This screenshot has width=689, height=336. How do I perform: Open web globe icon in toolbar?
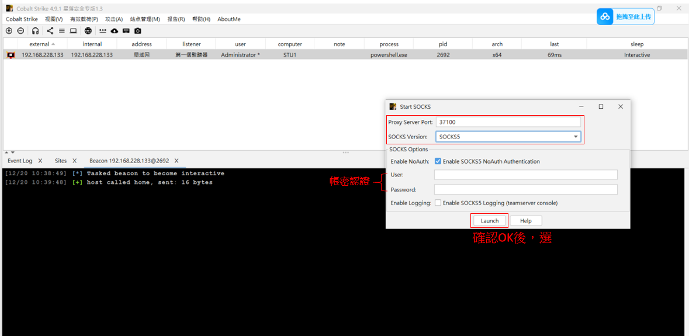88,31
